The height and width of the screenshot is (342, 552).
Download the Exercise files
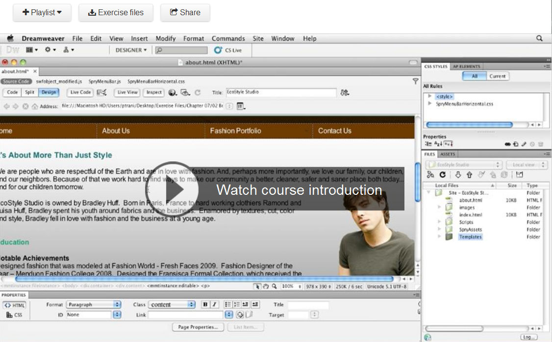(116, 13)
